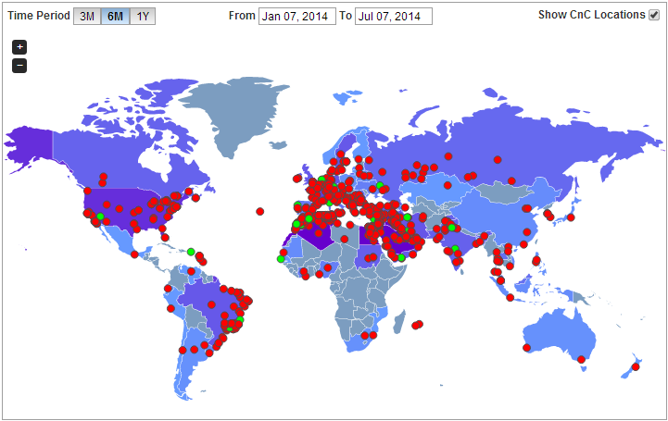Click the red marker on New Zealand
The image size is (668, 421).
[x=636, y=367]
